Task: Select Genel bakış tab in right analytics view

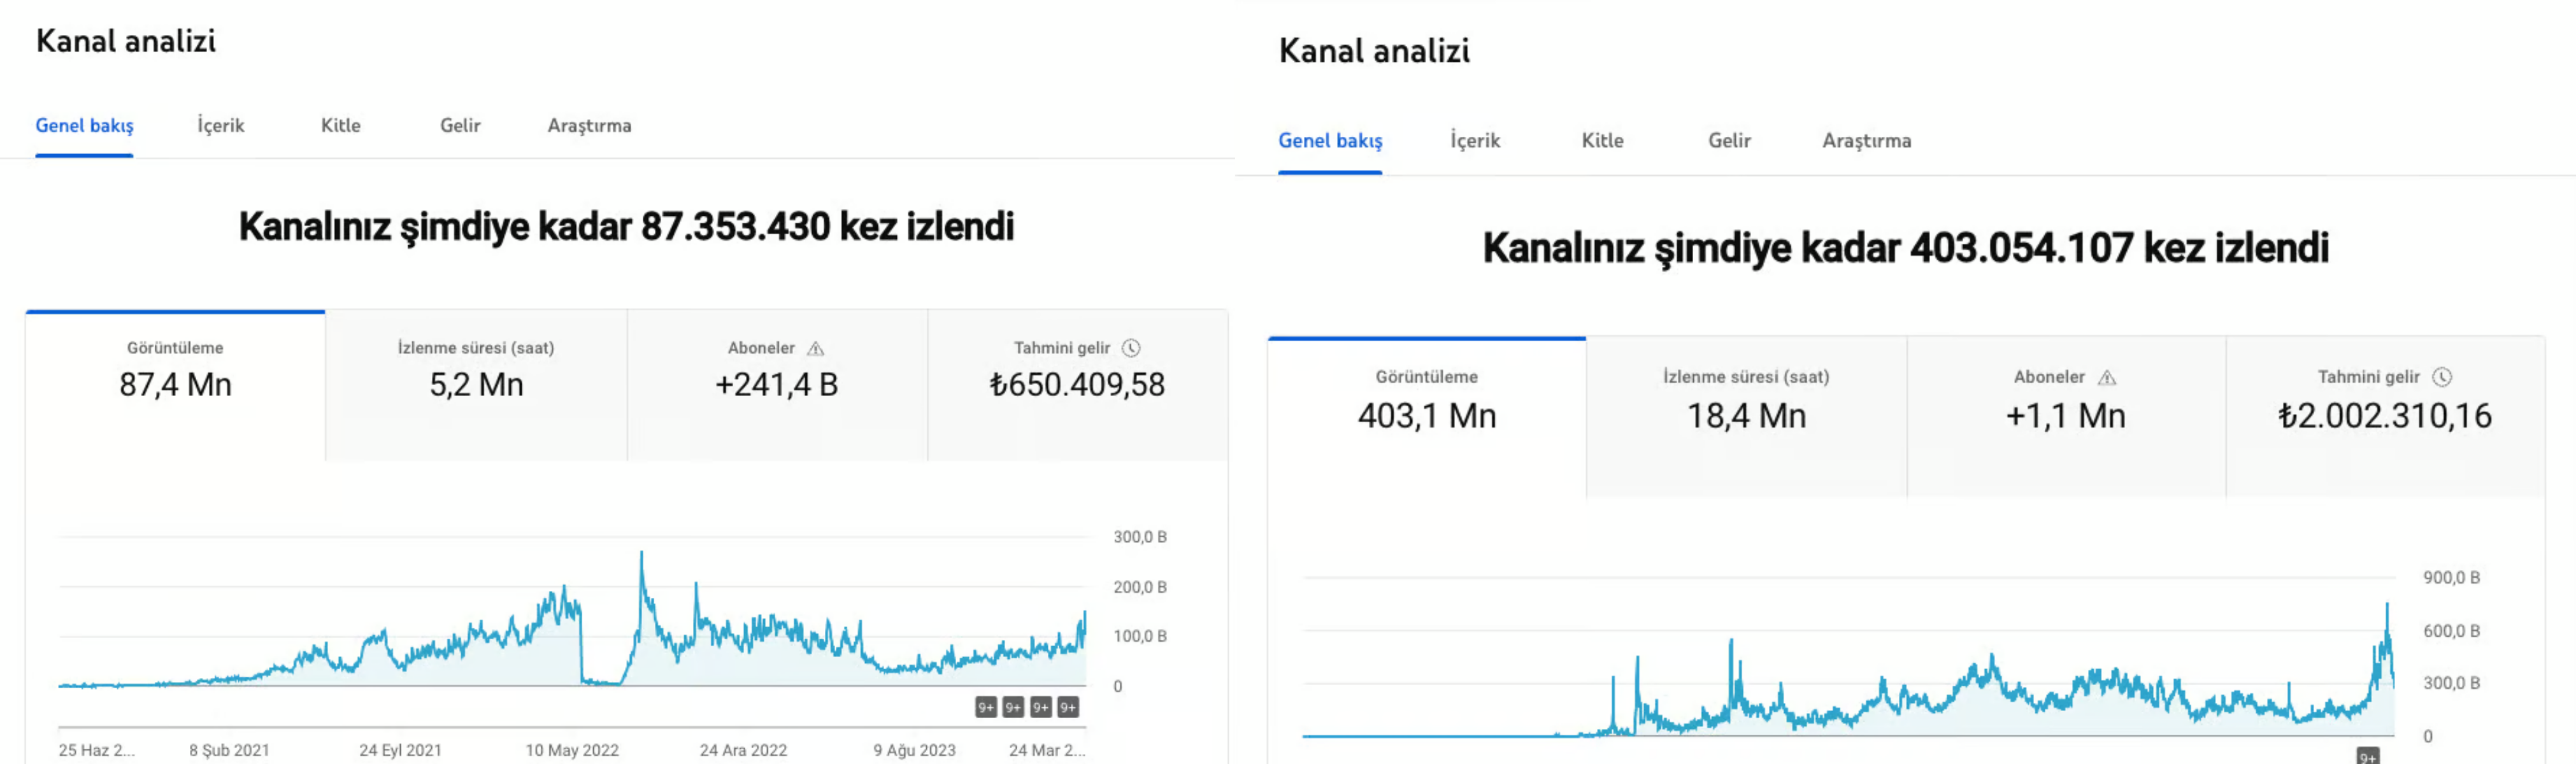Action: 1330,141
